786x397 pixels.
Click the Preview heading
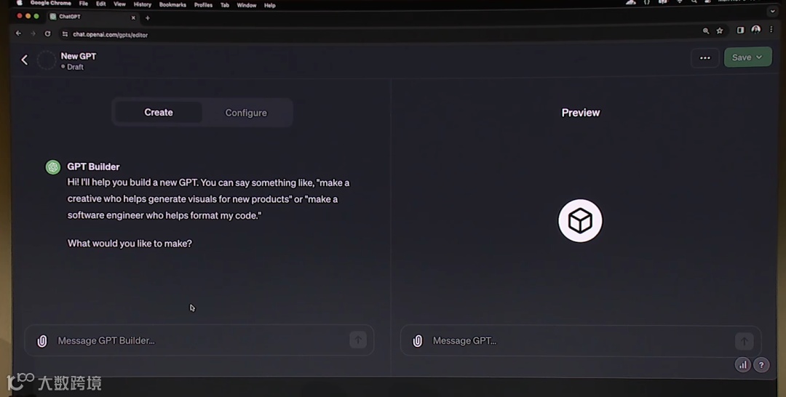[581, 113]
